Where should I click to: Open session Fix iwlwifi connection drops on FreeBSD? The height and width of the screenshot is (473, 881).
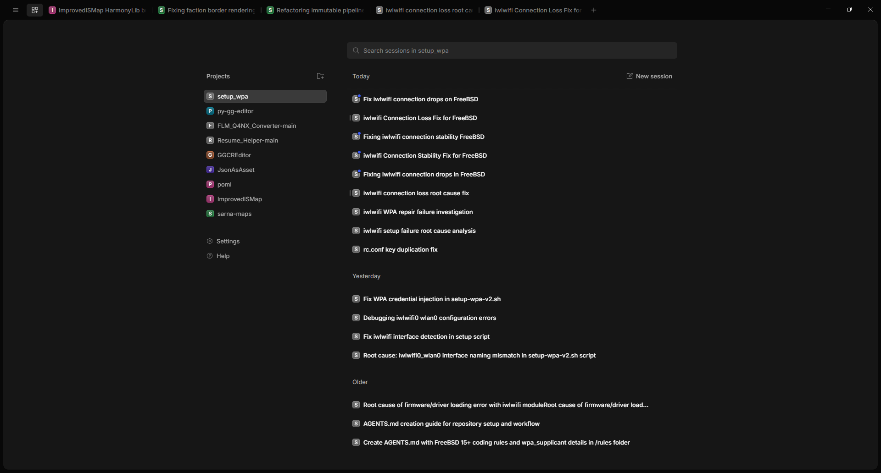[x=512, y=99]
